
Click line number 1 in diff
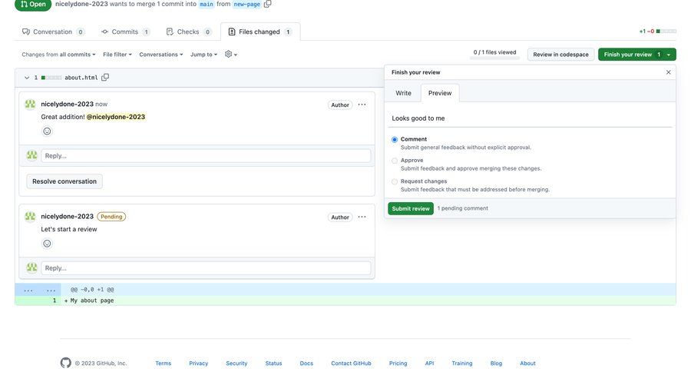point(55,301)
